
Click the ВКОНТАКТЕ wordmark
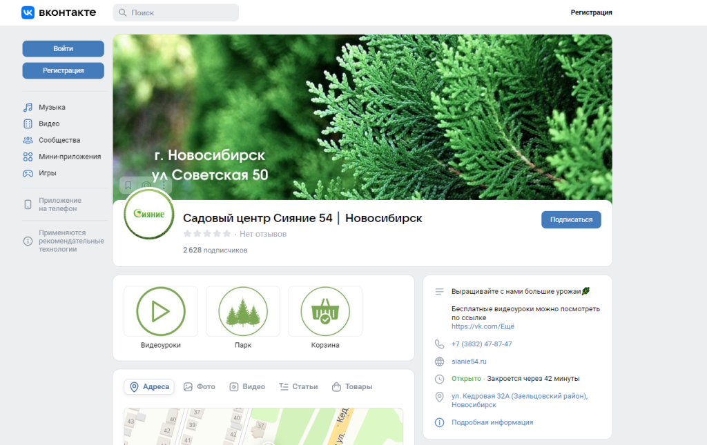(x=67, y=12)
